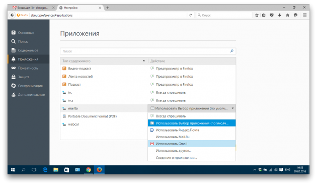Open Защита settings section
The height and width of the screenshot is (185, 317).
pos(28,77)
